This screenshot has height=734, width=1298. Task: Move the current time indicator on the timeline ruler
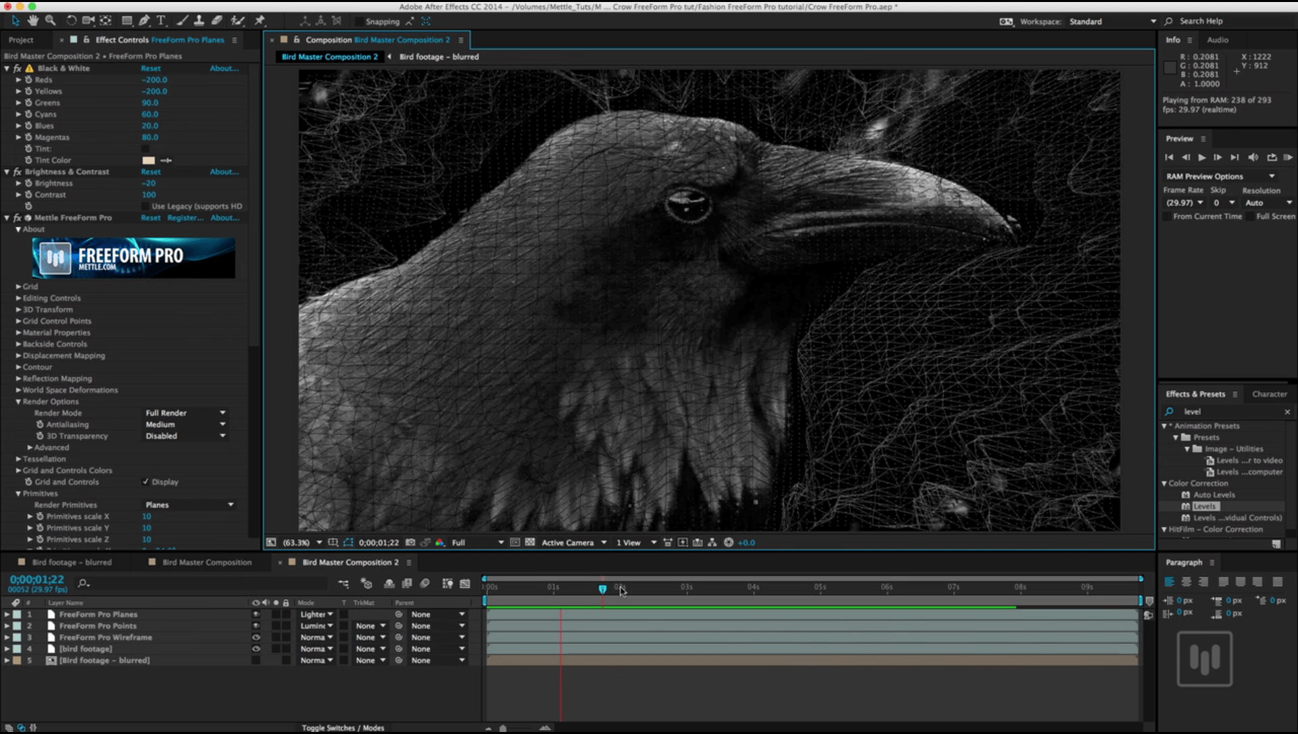(602, 589)
